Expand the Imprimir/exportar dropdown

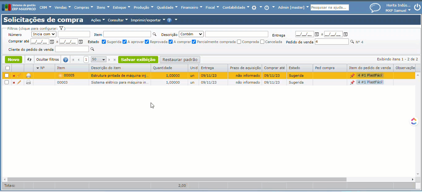pyautogui.click(x=148, y=20)
